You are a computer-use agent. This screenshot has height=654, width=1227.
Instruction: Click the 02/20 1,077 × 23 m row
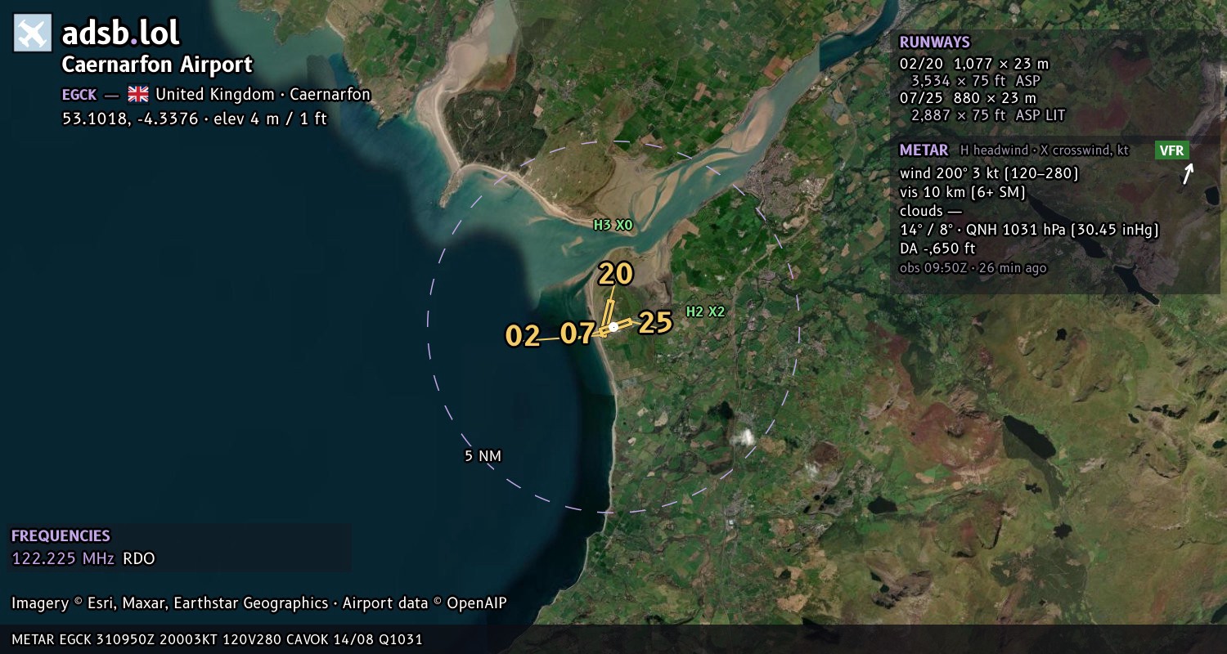(x=973, y=64)
